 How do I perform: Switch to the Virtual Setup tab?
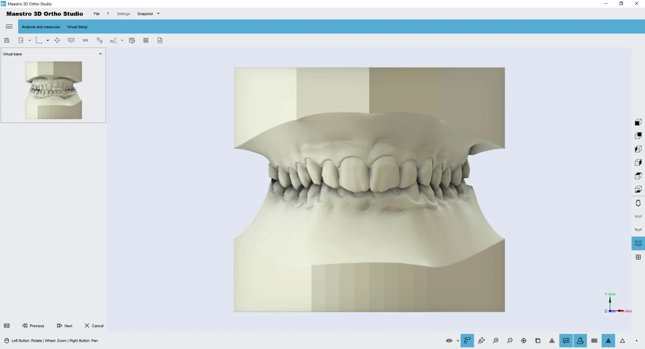pos(77,27)
